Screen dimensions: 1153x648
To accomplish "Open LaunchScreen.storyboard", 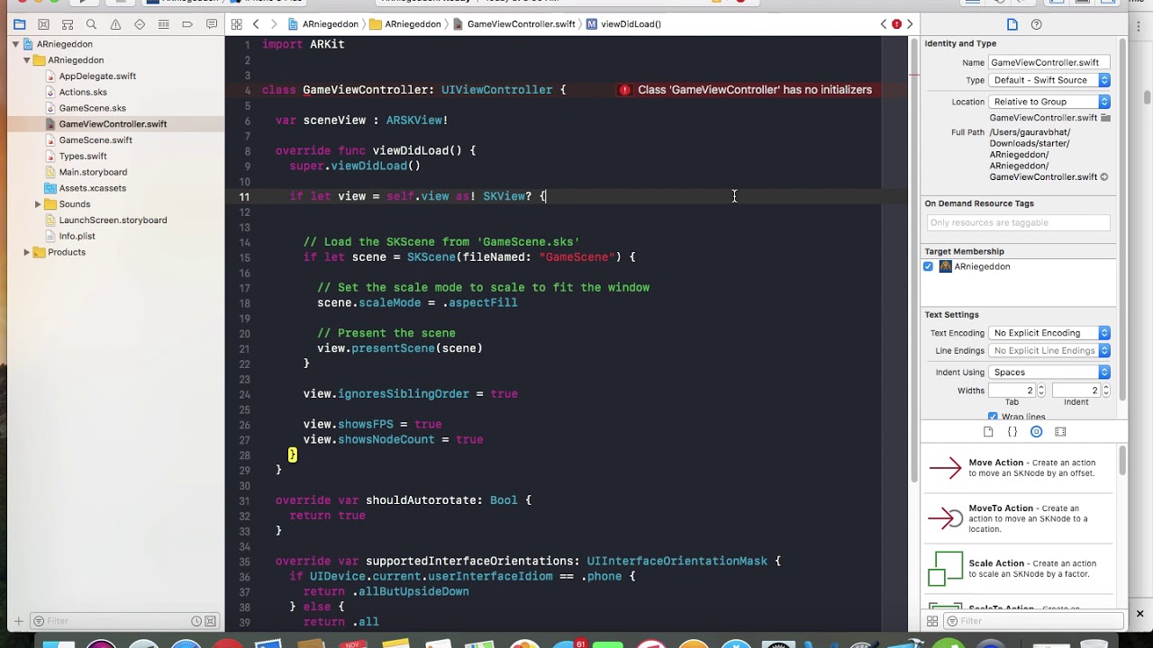I will pyautogui.click(x=113, y=220).
